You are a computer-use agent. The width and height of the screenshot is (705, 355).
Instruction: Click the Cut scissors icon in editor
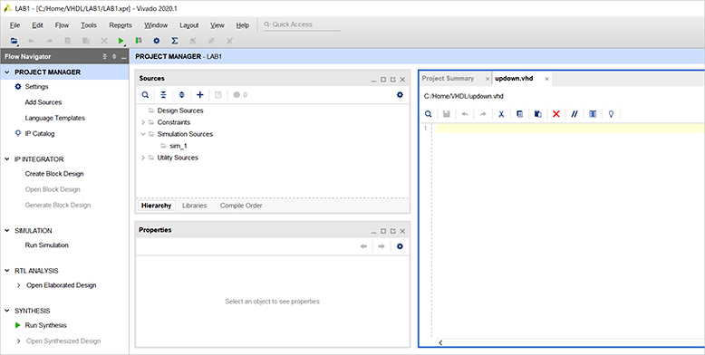point(501,114)
